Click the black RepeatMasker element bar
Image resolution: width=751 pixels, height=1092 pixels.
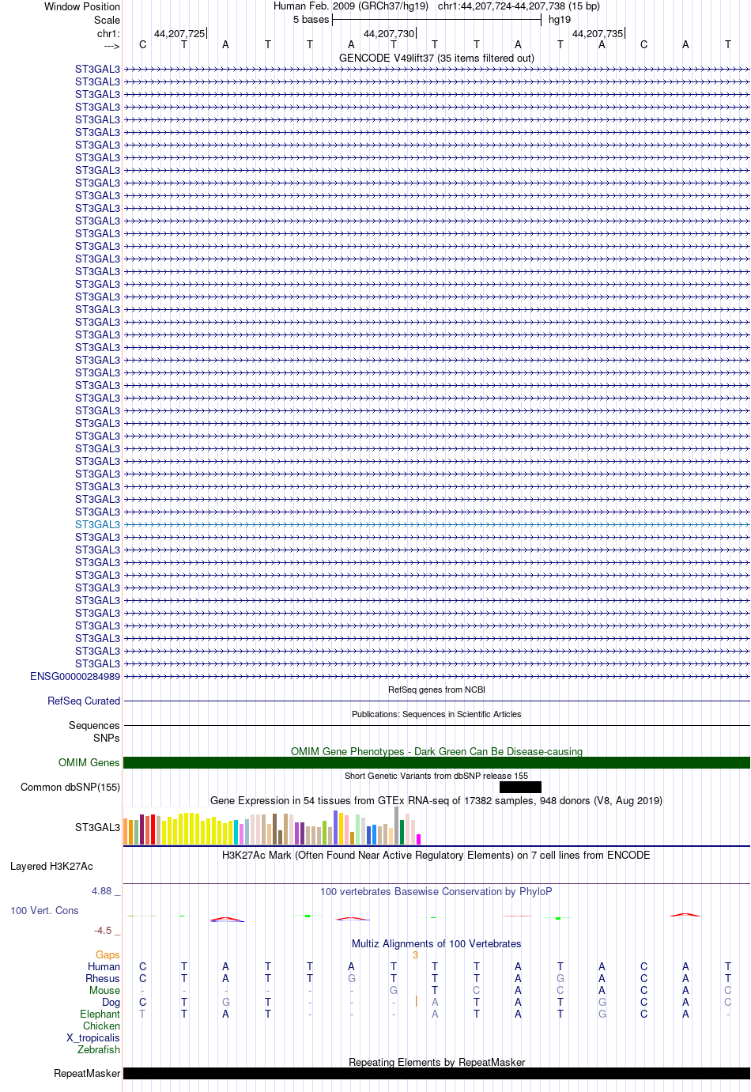436,1073
